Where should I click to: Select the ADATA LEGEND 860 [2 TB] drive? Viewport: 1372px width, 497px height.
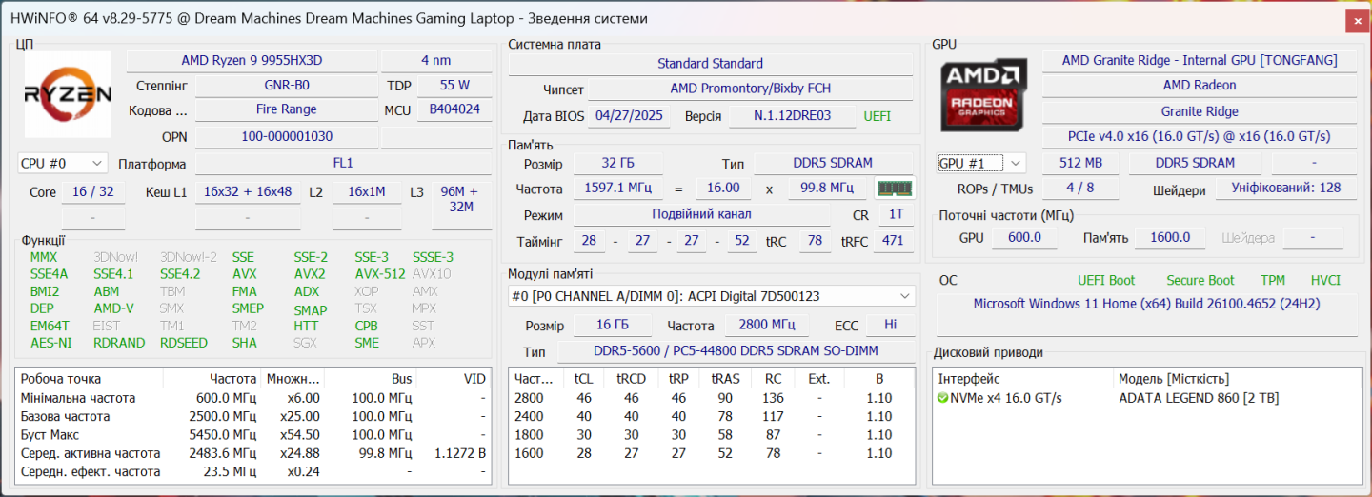click(x=1199, y=398)
